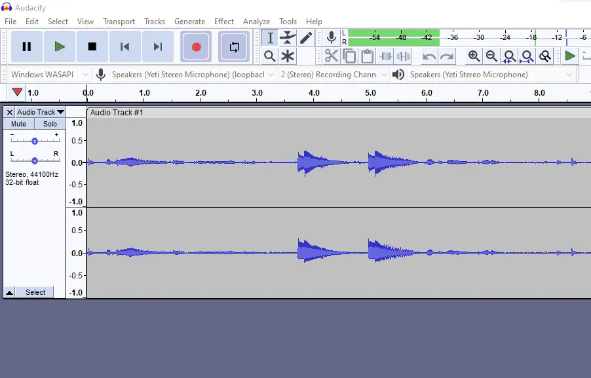Select the Envelope tool
Image resolution: width=591 pixels, height=378 pixels.
click(288, 38)
